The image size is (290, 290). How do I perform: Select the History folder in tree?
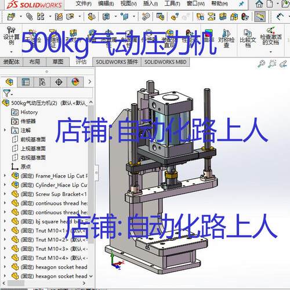pyautogui.click(x=24, y=112)
